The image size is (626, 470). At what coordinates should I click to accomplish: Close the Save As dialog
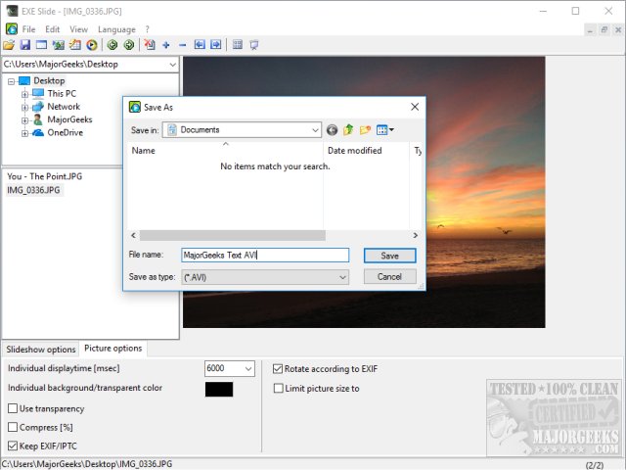[x=415, y=107]
